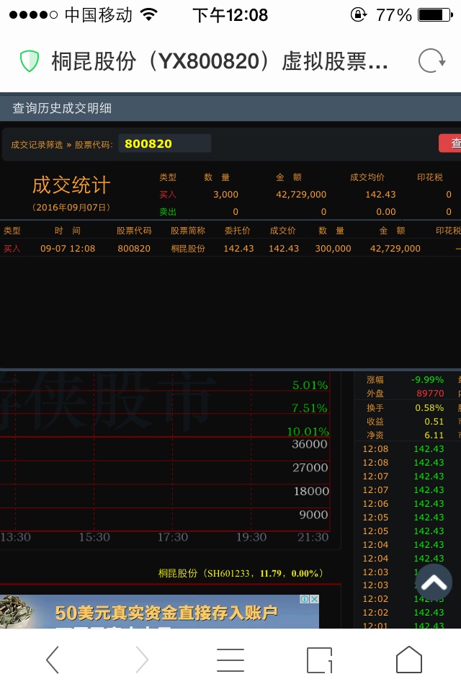Focus the stock code field showing 800820
Screen dimensions: 461x692
pos(164,143)
